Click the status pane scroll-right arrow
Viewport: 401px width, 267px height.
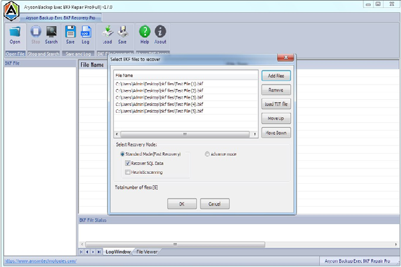tap(396, 244)
